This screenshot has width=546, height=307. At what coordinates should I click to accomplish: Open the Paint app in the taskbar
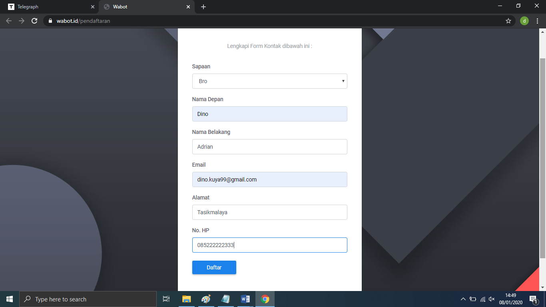coord(206,299)
